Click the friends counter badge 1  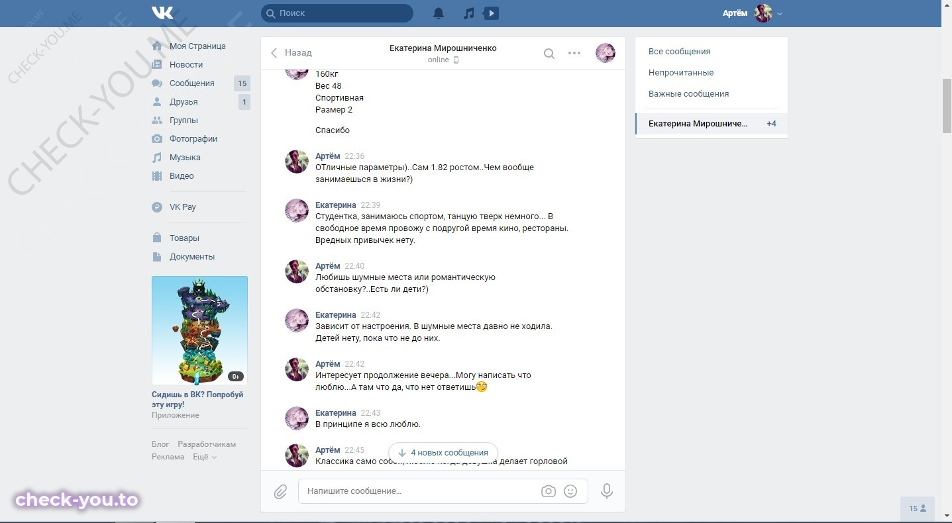coord(244,102)
